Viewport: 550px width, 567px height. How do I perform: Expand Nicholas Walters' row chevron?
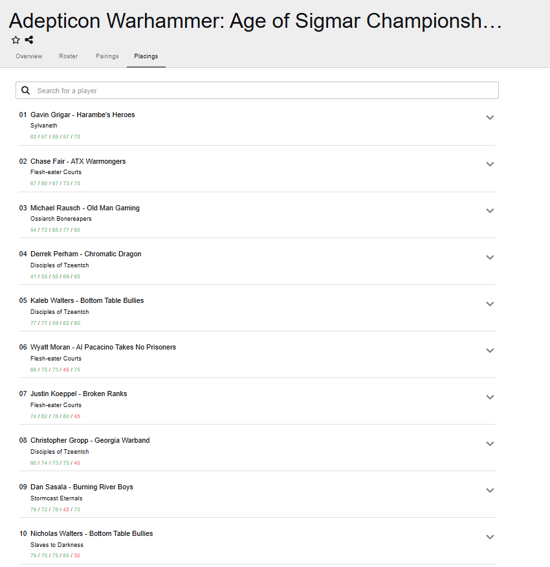(490, 537)
